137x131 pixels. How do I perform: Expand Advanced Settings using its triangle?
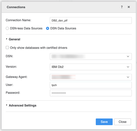(x=7, y=105)
